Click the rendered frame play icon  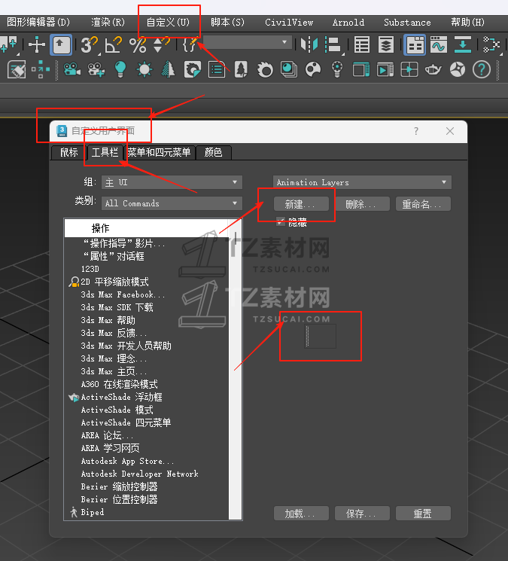tap(385, 69)
